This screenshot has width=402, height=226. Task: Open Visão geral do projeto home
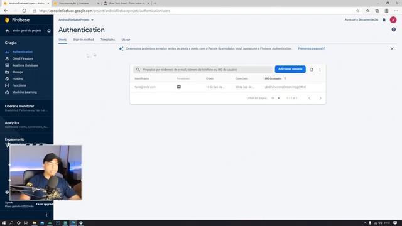23,31
